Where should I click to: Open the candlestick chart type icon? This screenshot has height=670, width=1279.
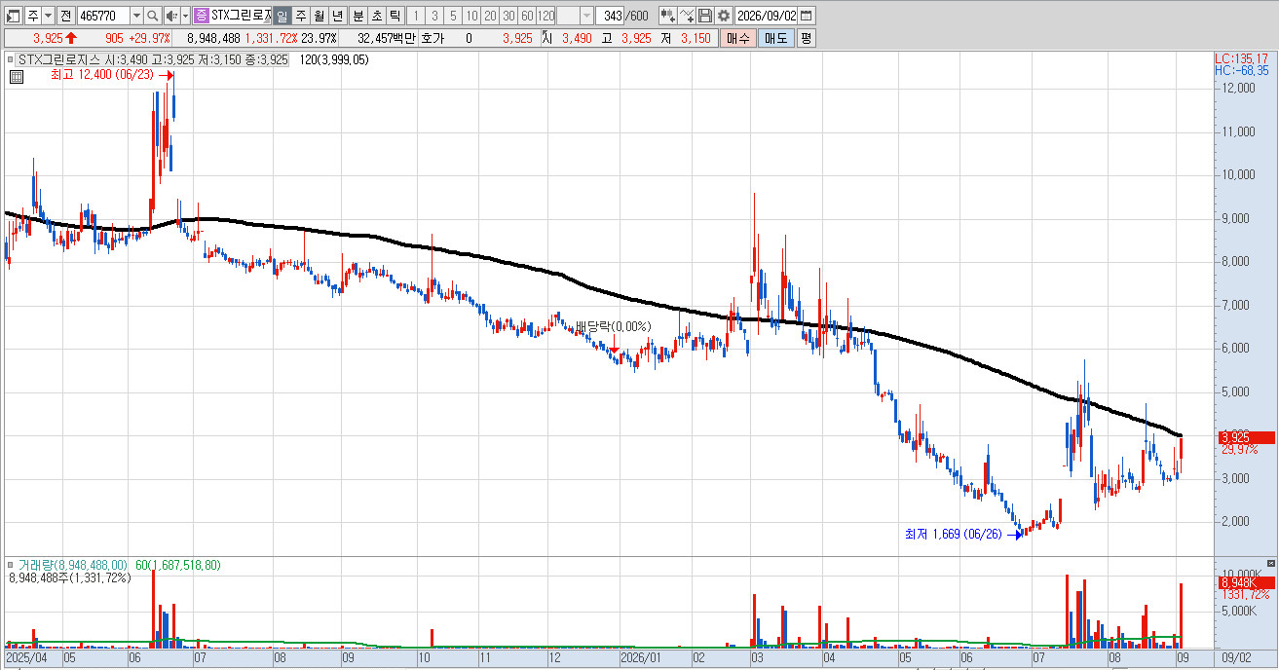point(667,16)
